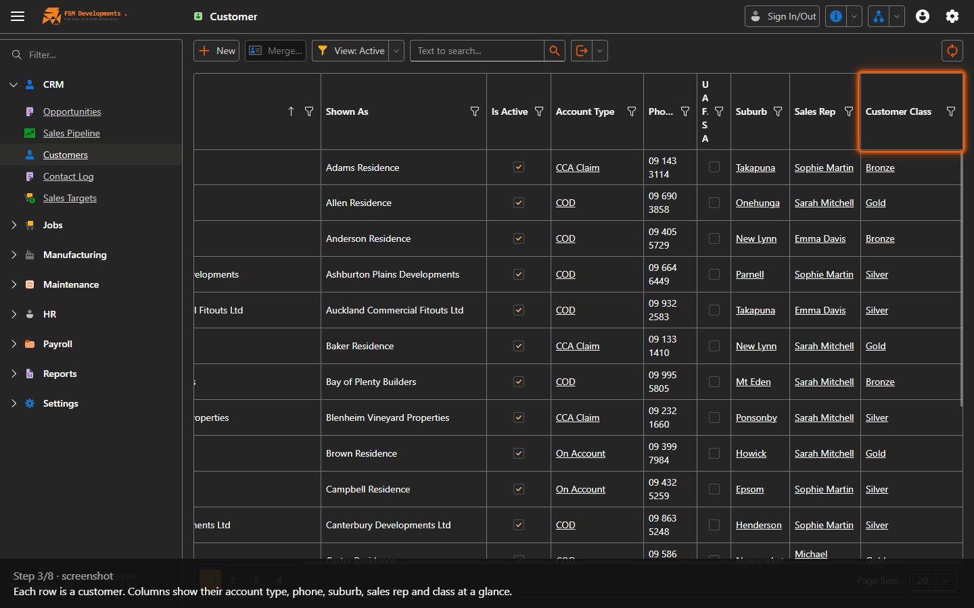Click the filter icon in first column header
This screenshot has width=974, height=608.
click(309, 111)
